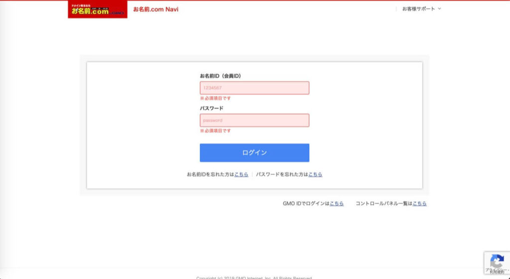Focus the パスワード input field
This screenshot has width=510, height=279.
(255, 120)
